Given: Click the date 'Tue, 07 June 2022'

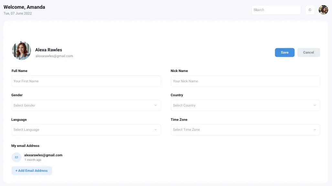Looking at the screenshot, I should click(x=17, y=13).
